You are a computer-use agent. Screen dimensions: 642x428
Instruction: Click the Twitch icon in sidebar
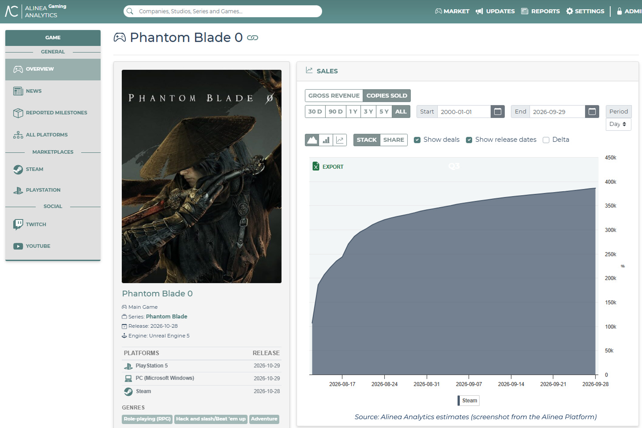(18, 224)
